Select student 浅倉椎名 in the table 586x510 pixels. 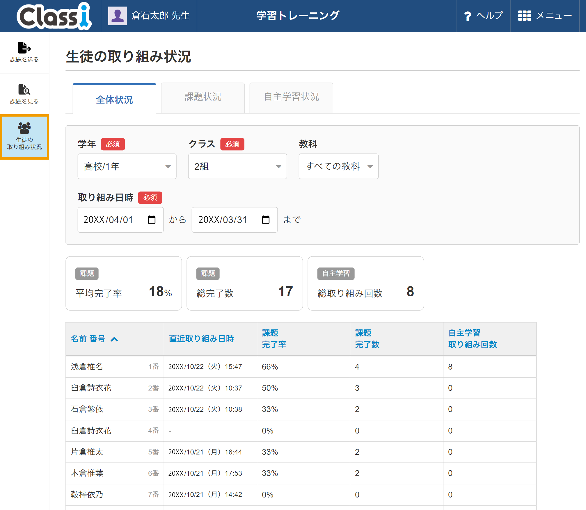[x=87, y=367]
